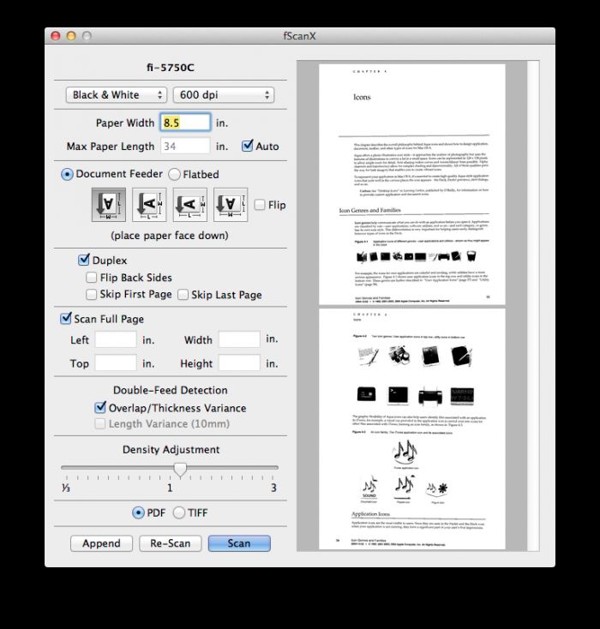
Task: Choose the Flatbed radio button
Action: click(174, 175)
